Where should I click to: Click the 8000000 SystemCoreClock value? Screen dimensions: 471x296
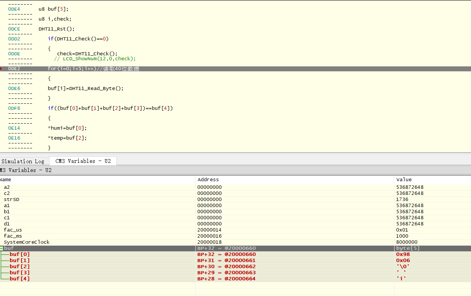407,242
